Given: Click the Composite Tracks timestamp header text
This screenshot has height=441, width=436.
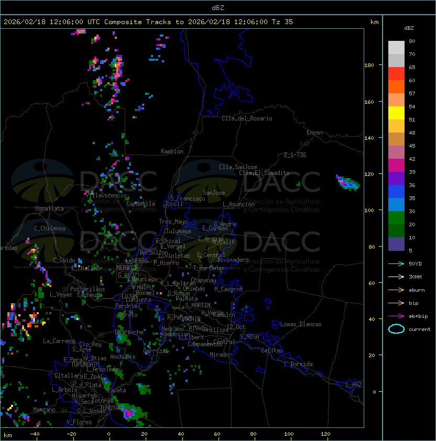Looking at the screenshot, I should click(148, 22).
